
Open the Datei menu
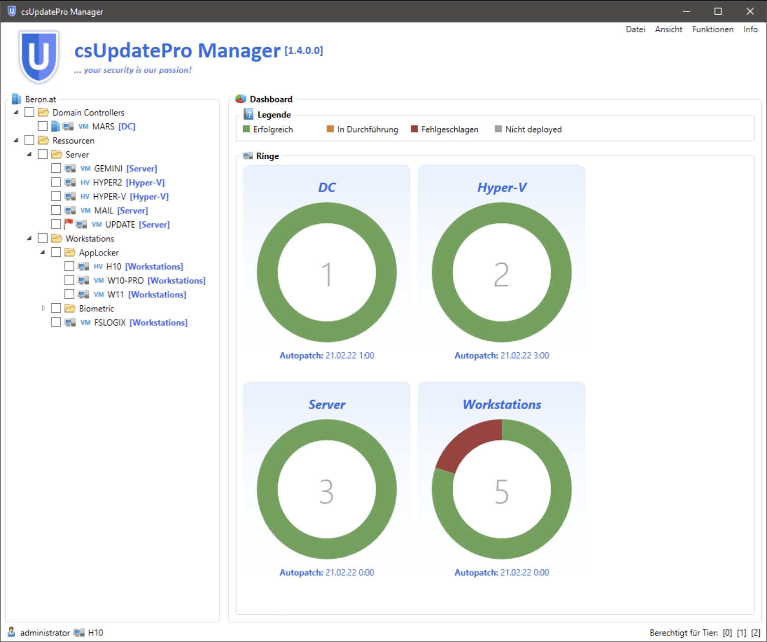[635, 29]
